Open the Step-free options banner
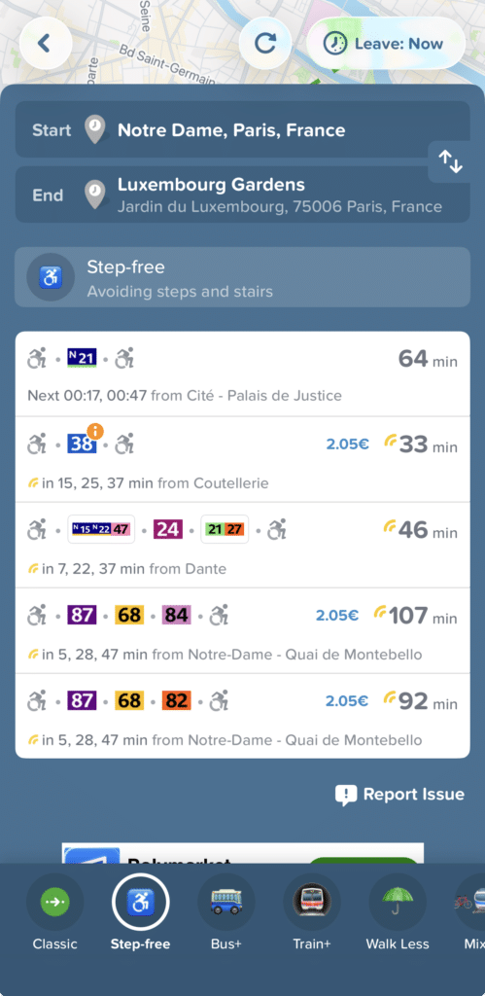Viewport: 485px width, 996px height. point(243,277)
